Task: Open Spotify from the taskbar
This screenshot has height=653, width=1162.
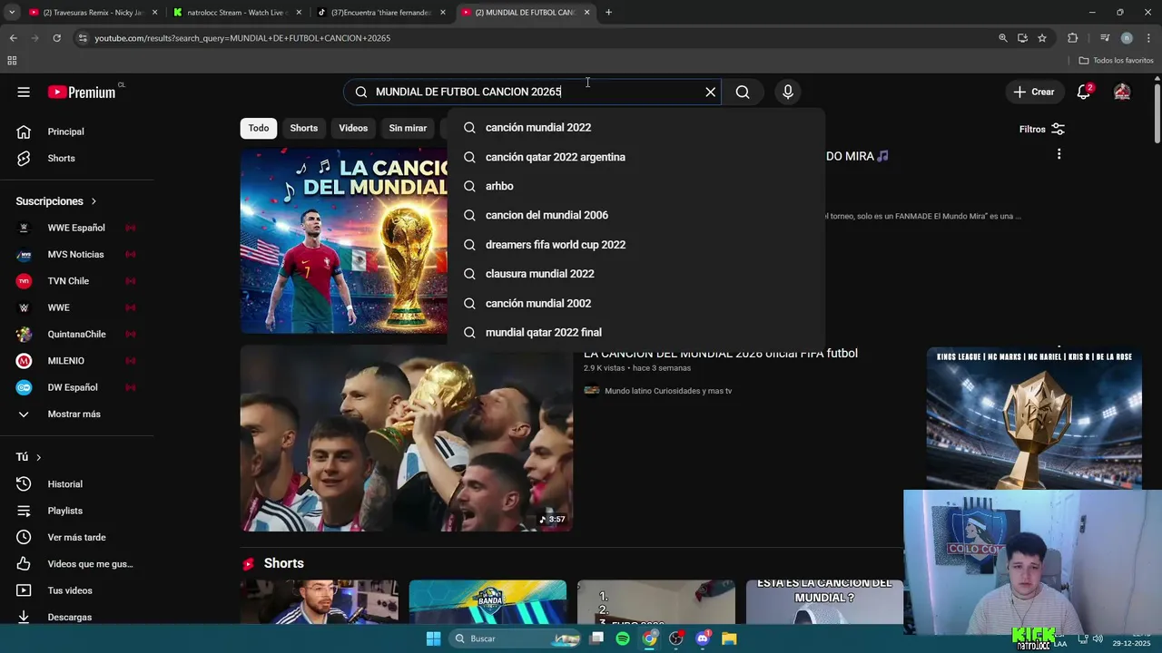Action: click(623, 638)
